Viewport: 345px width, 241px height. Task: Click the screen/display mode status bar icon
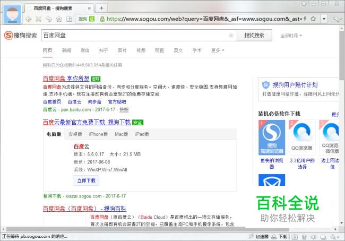point(323,237)
